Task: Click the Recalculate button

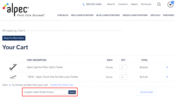Action: [x=146, y=92]
